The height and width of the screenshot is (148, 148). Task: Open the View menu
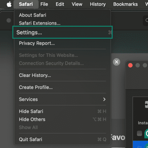pos(77,4)
